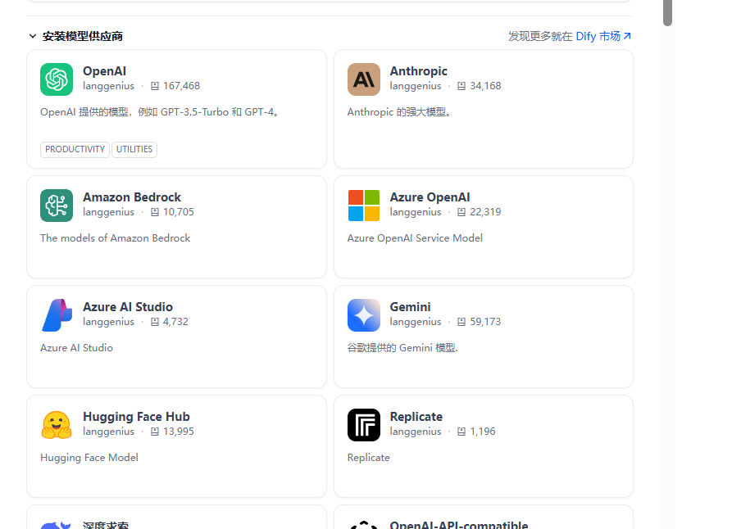Click the 'Replicate' description line

click(x=368, y=458)
